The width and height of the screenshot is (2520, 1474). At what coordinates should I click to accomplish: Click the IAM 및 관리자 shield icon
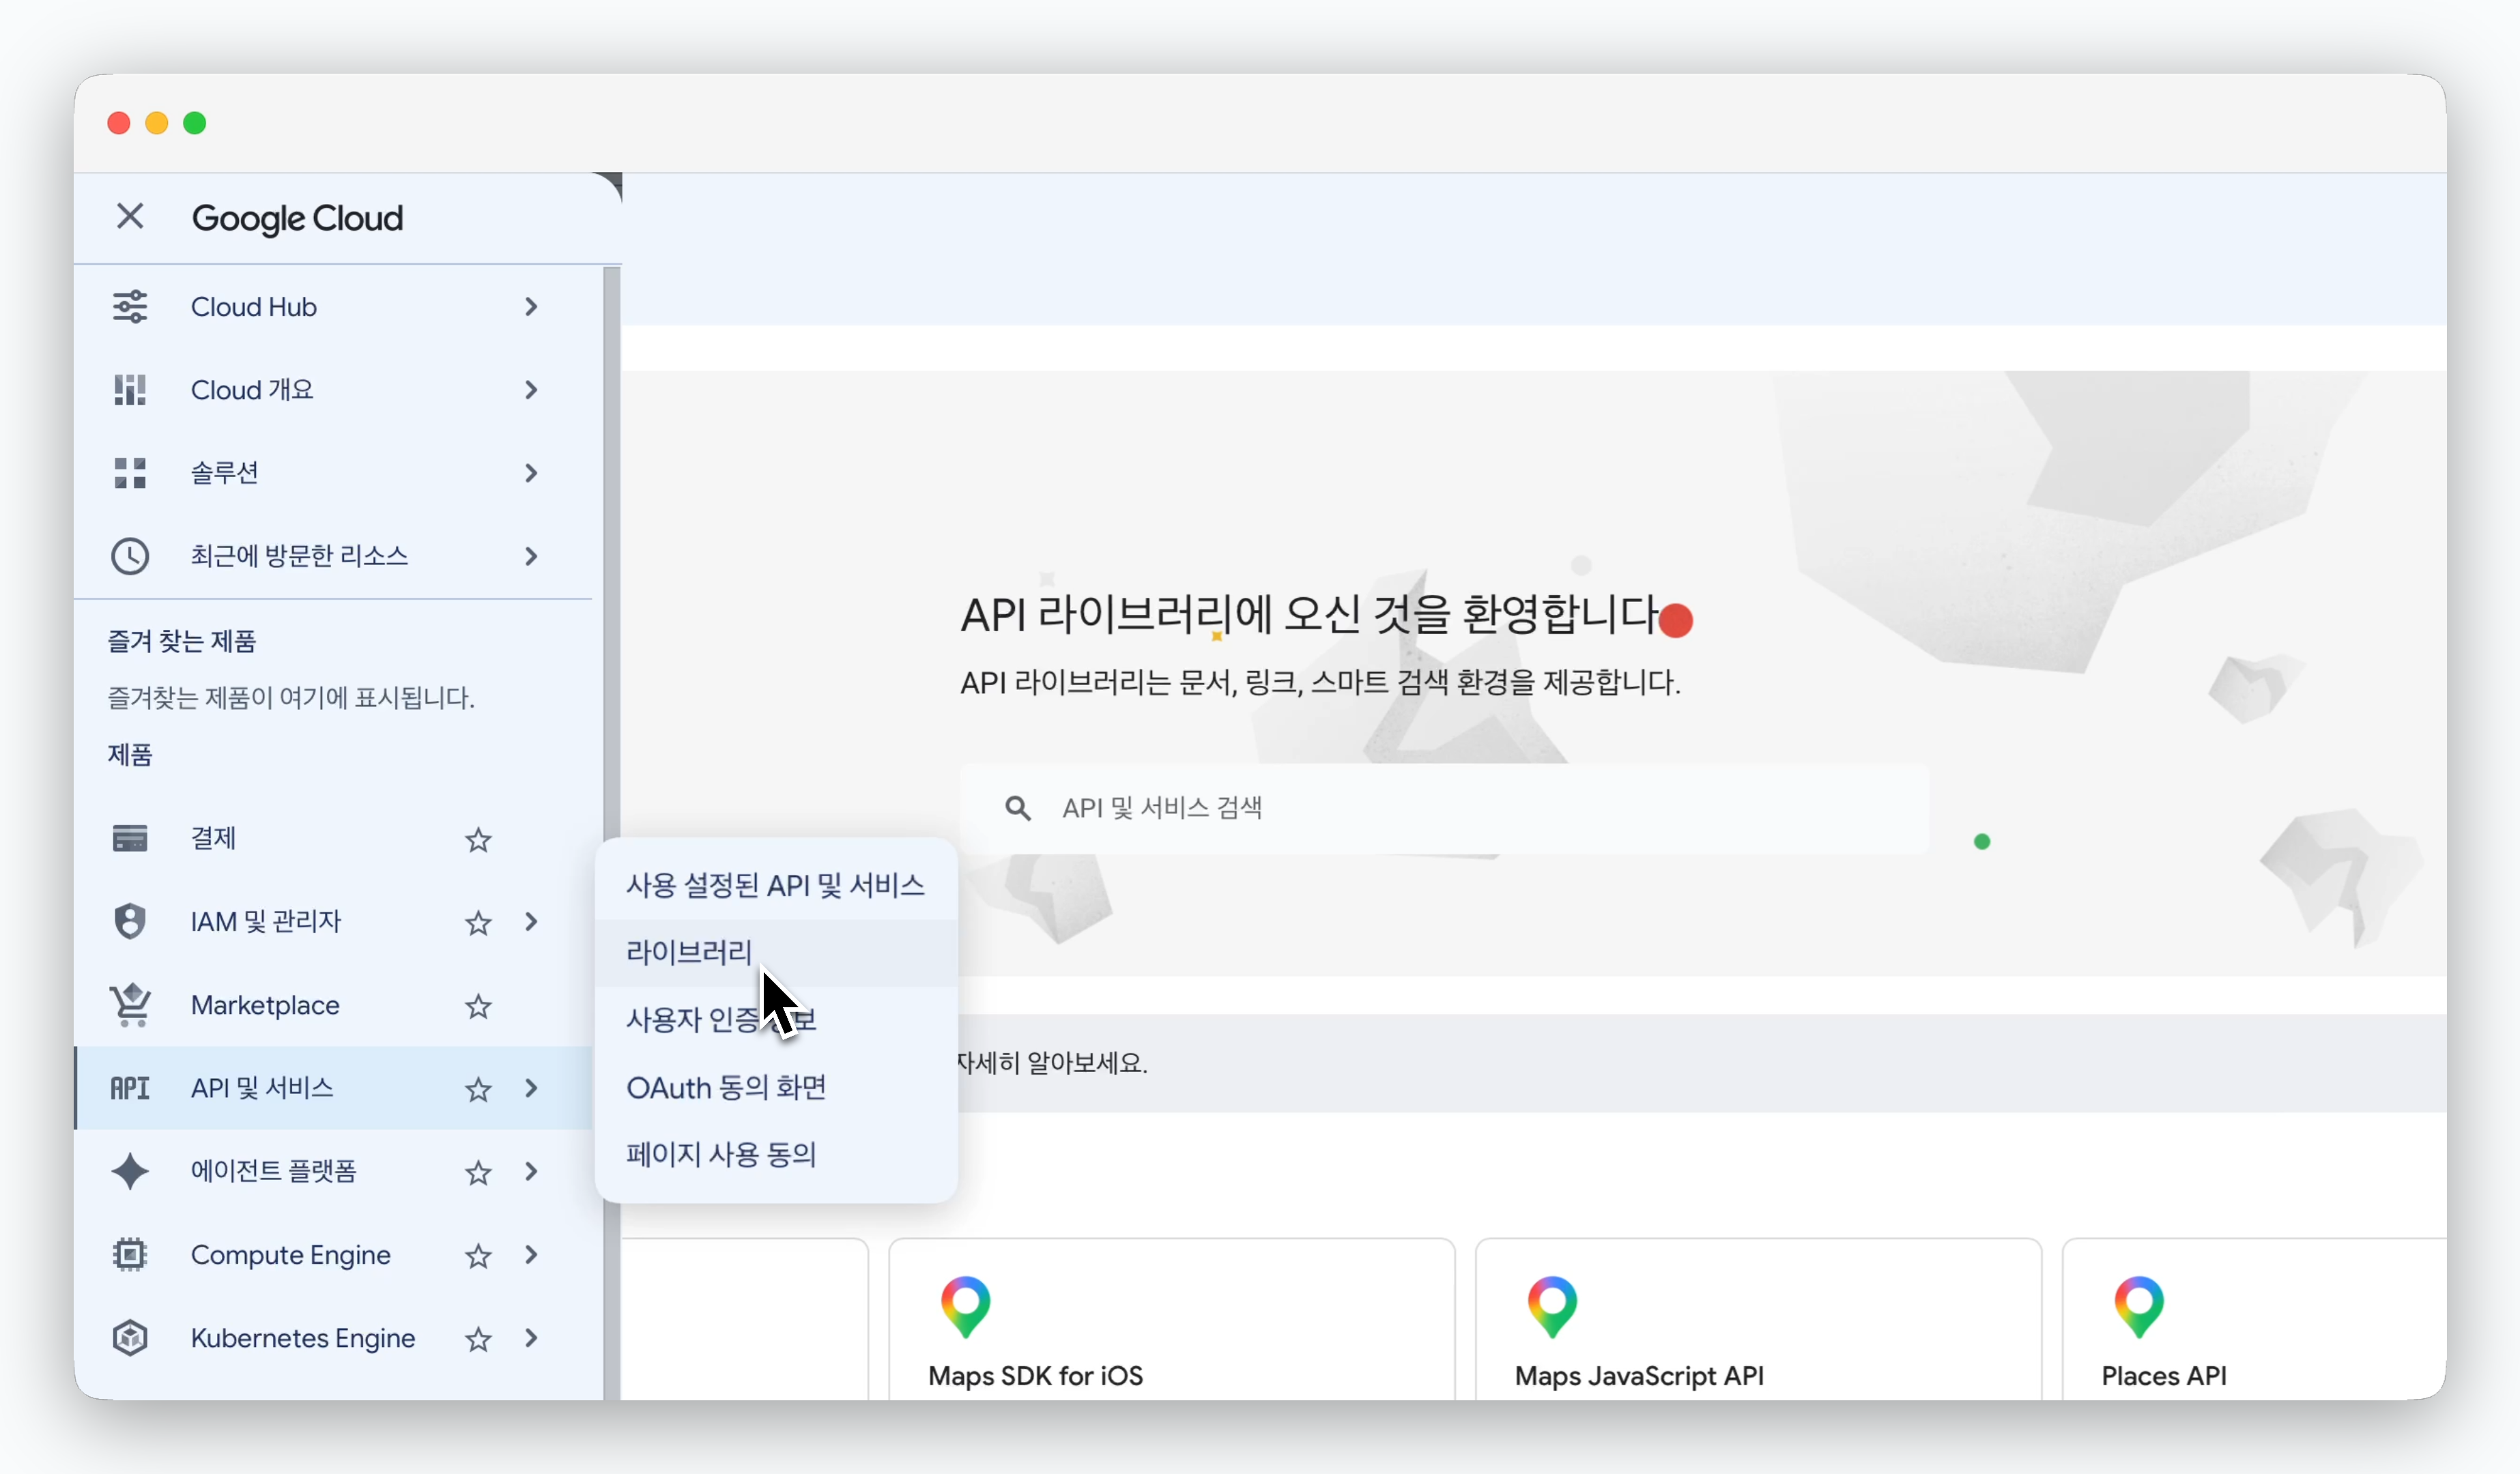130,921
